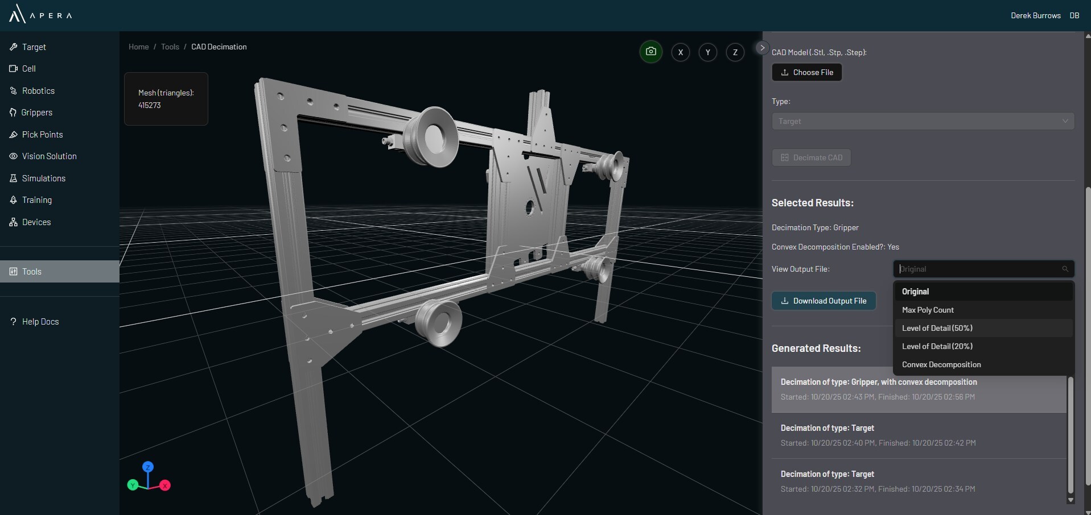Go to Home breadcrumb link

coord(139,47)
